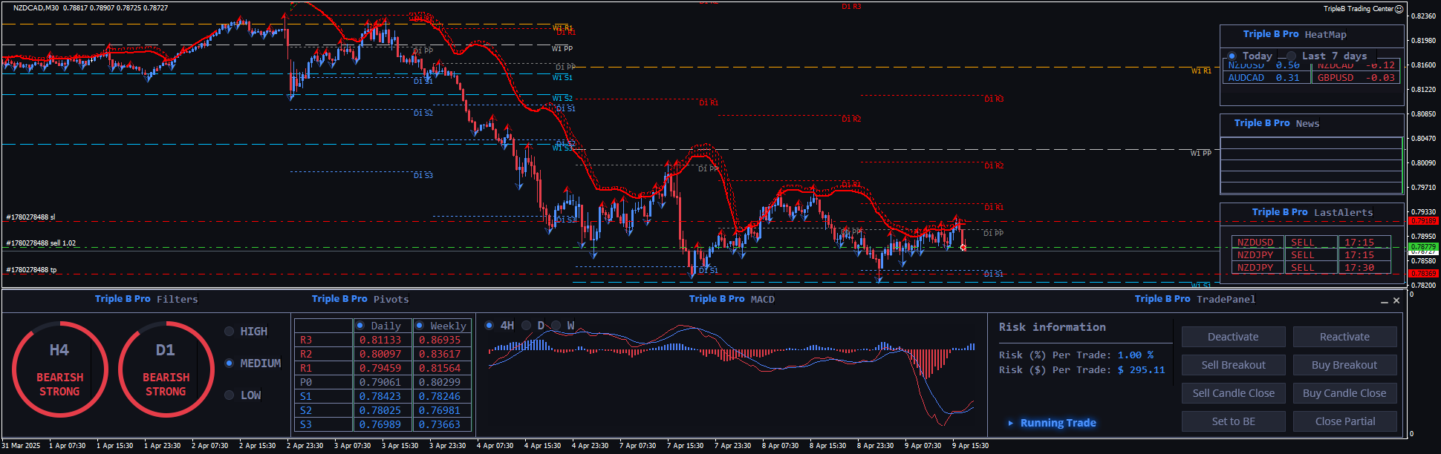Click the red trade marker on latest candle
1441x454 pixels.
pyautogui.click(x=963, y=248)
